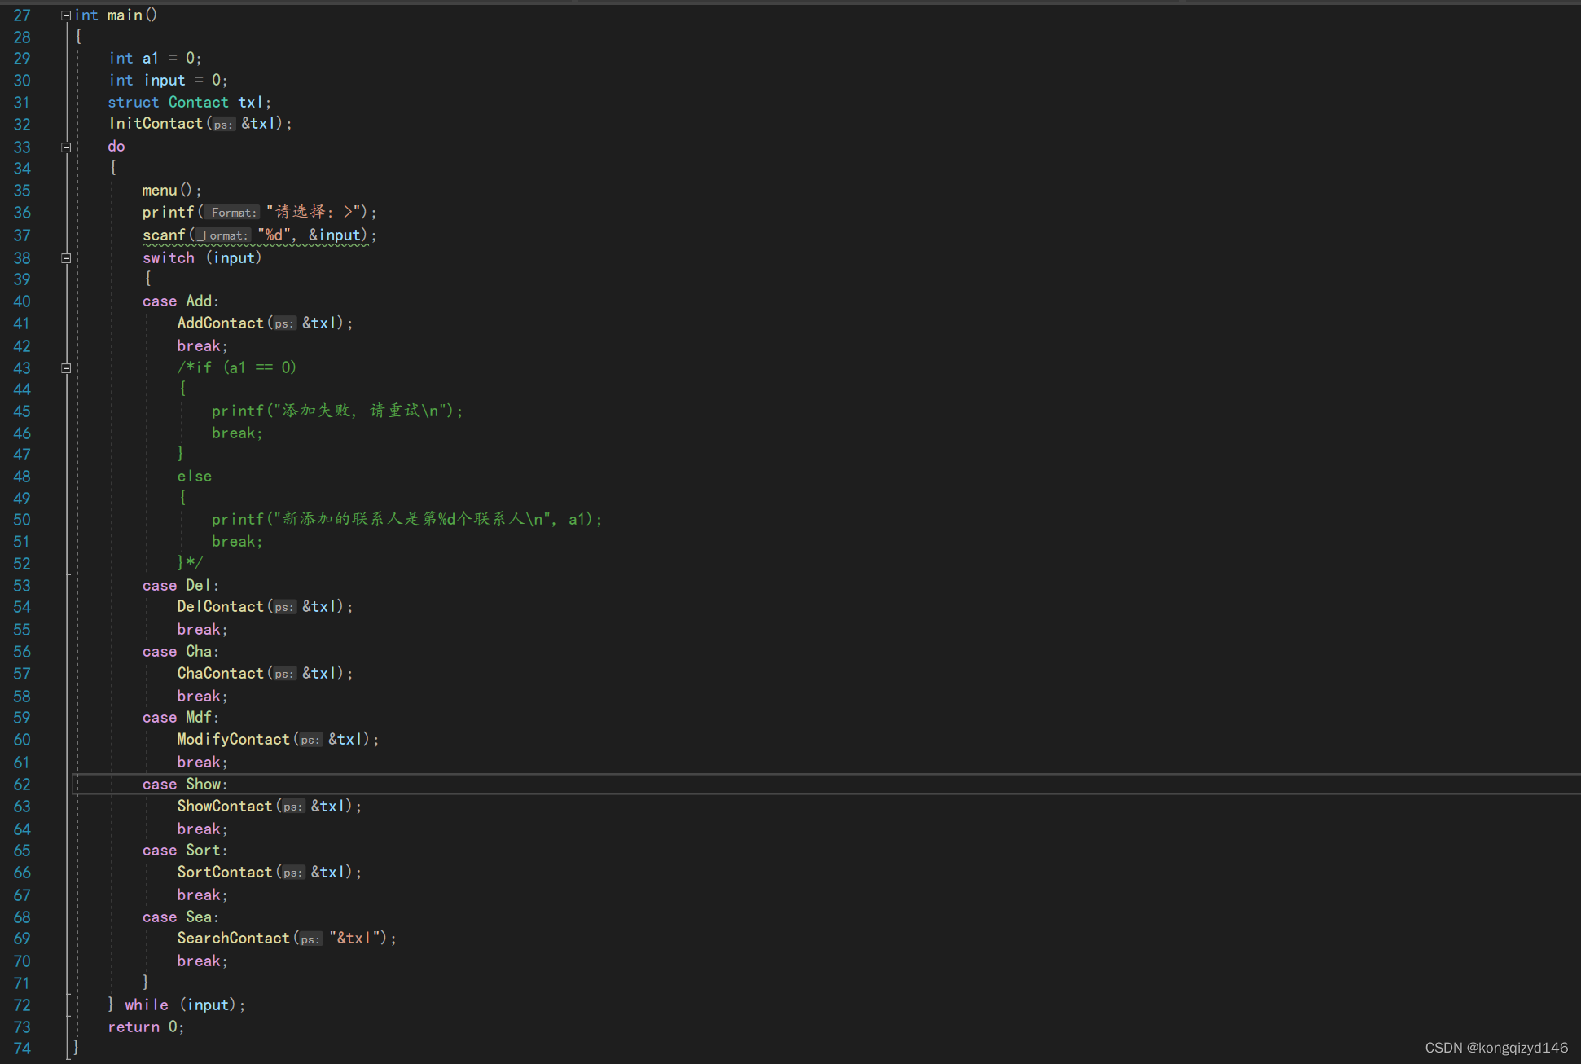Click 'break;' on line 70
Screen dimensions: 1581x1064
click(203, 961)
